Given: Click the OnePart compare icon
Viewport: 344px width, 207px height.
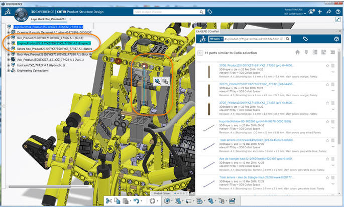Looking at the screenshot, I should pos(323,52).
